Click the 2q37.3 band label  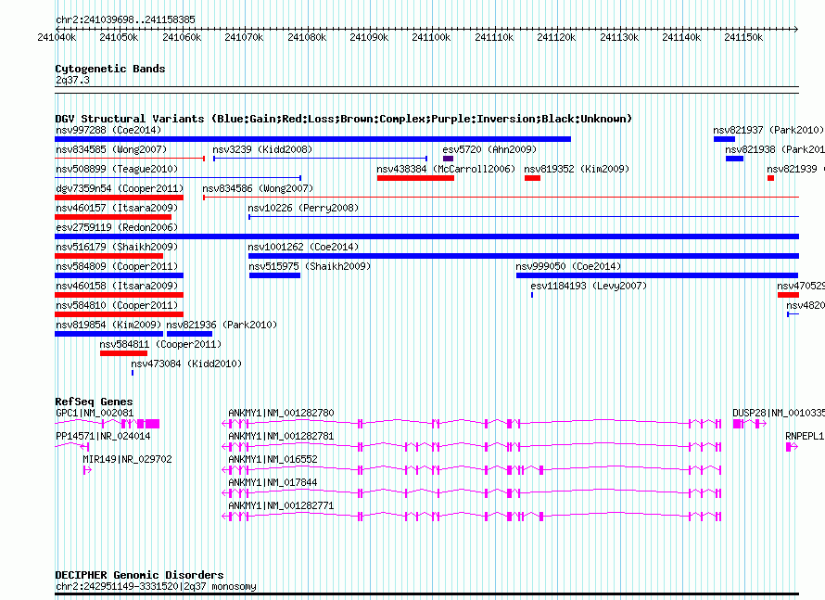72,80
